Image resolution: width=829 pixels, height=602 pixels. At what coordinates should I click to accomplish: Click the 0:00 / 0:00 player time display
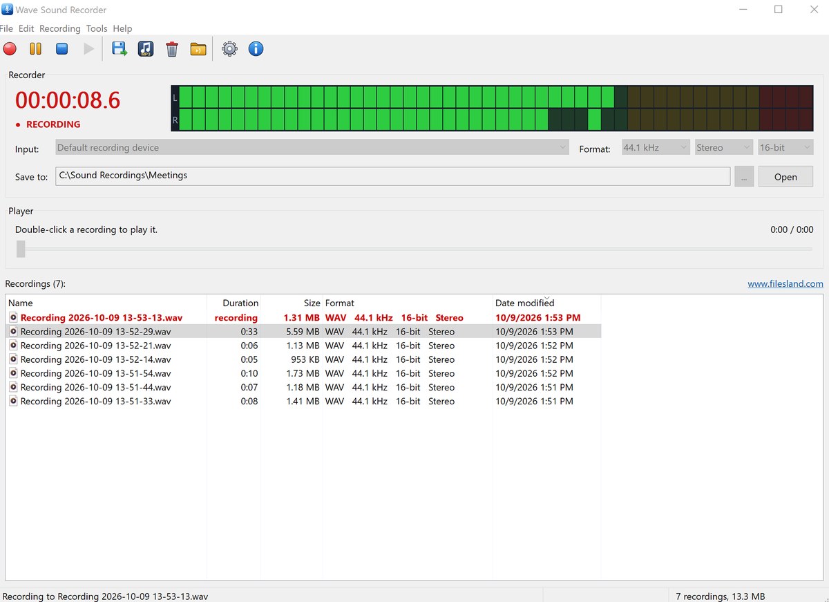click(792, 229)
